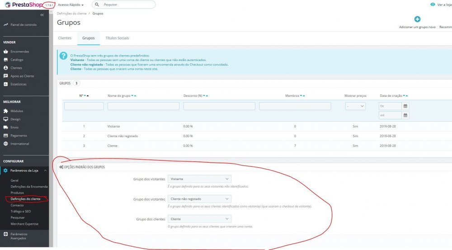Select the Grupos tab
The height and width of the screenshot is (250, 452).
coord(89,38)
